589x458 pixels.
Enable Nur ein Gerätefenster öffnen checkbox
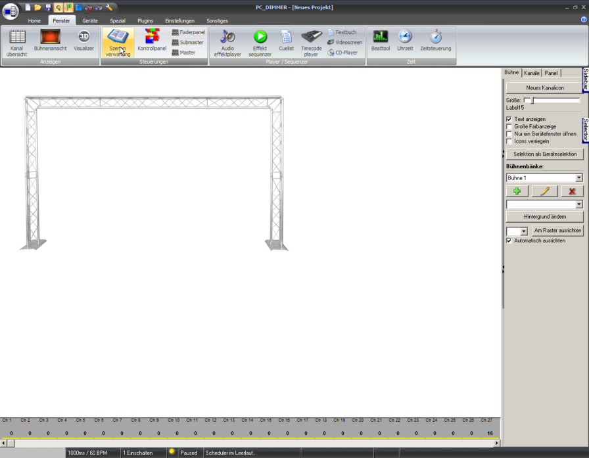click(509, 133)
